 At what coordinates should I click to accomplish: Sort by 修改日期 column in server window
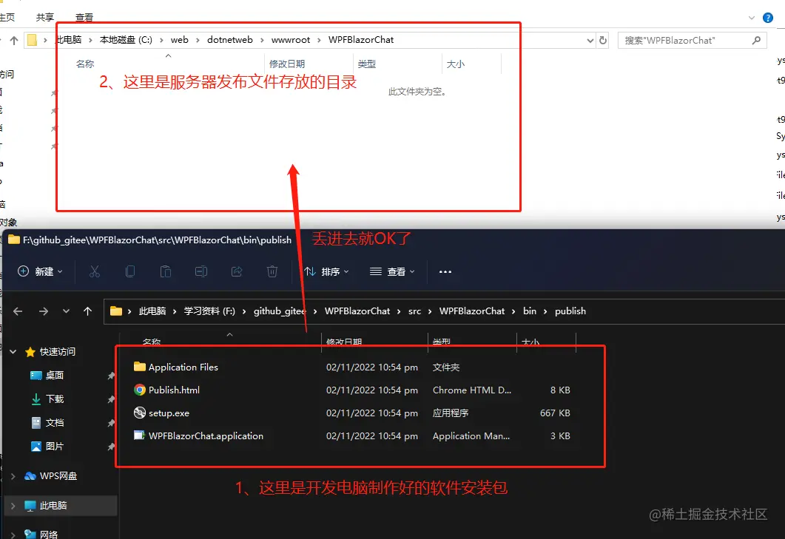coord(287,64)
